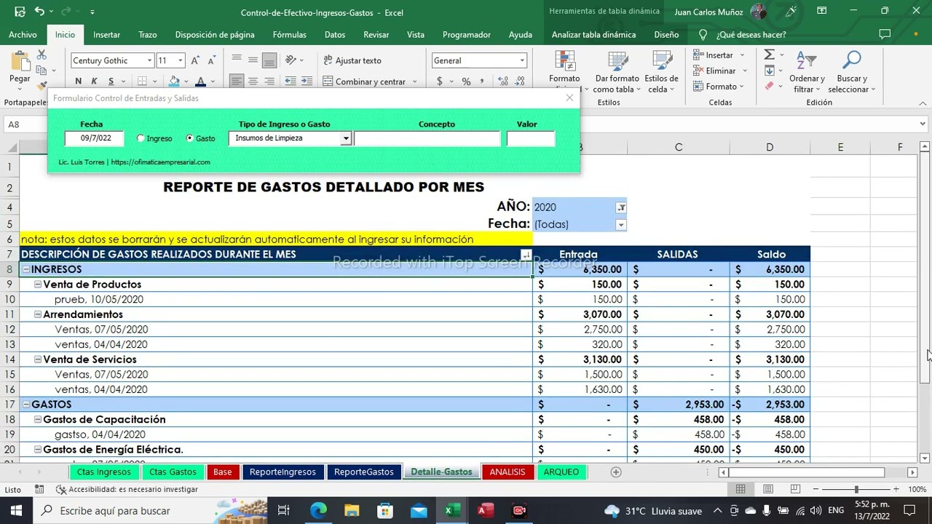The image size is (932, 524).
Task: Open the Tipo de Ingreso o Gasto combo box
Action: pyautogui.click(x=346, y=138)
